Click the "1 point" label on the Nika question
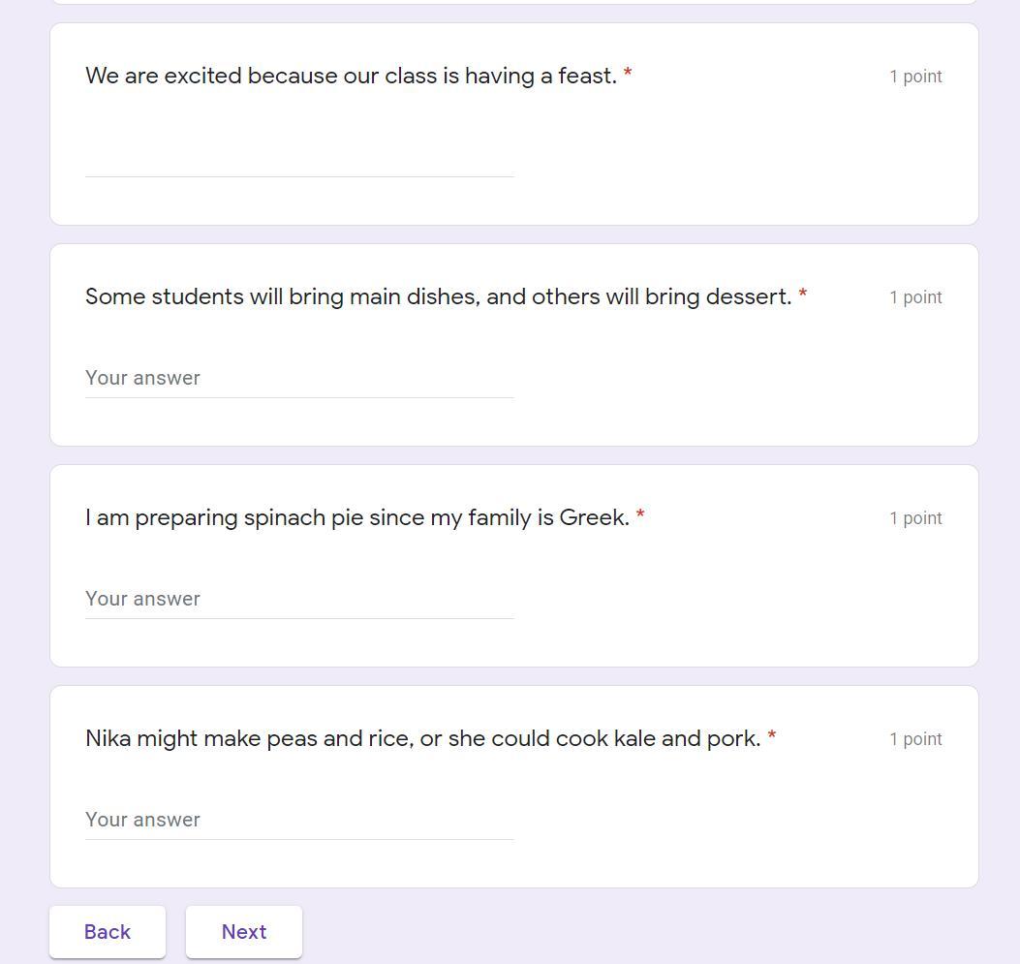 tap(915, 739)
